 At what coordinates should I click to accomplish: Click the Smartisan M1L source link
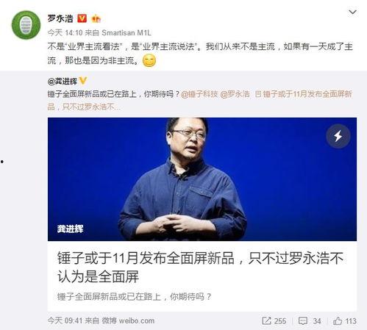[127, 32]
